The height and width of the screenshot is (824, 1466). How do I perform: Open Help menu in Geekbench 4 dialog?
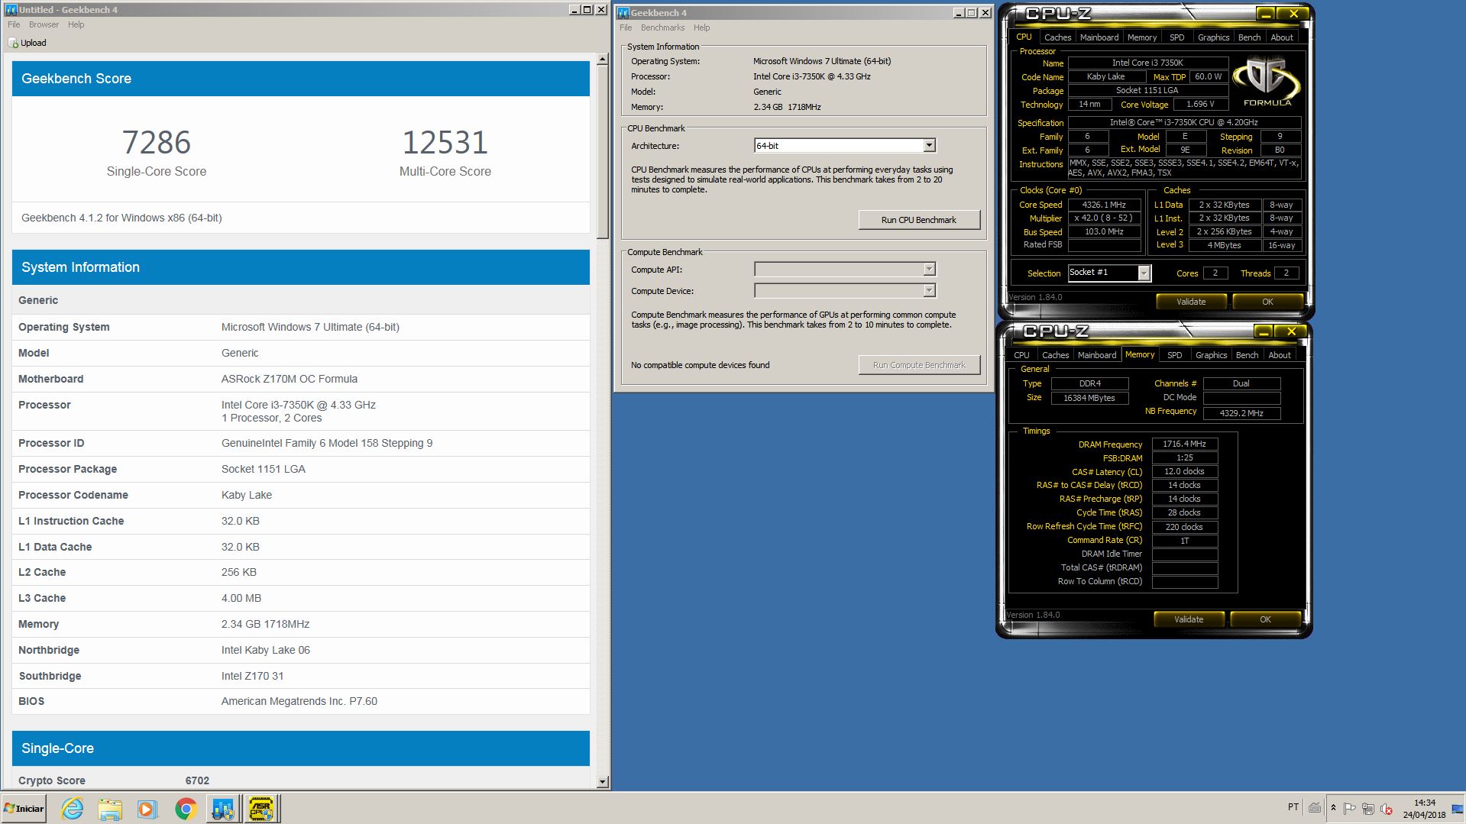pyautogui.click(x=701, y=27)
